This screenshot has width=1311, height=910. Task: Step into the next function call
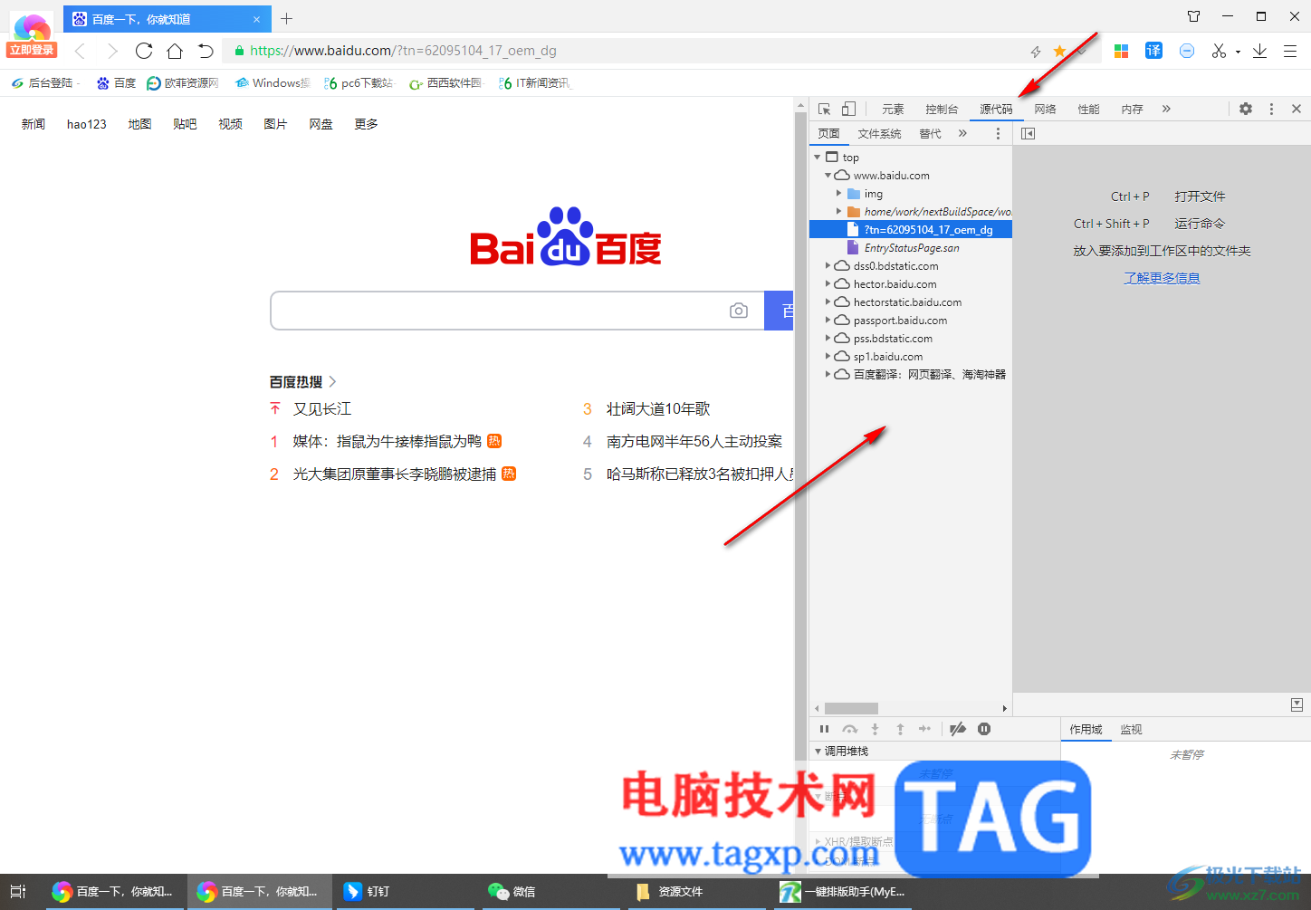click(875, 729)
